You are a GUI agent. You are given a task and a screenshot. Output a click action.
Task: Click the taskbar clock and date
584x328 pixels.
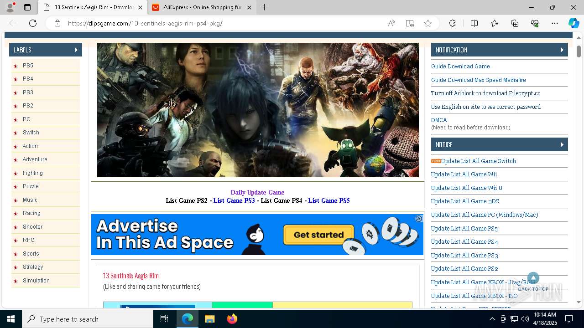click(545, 319)
